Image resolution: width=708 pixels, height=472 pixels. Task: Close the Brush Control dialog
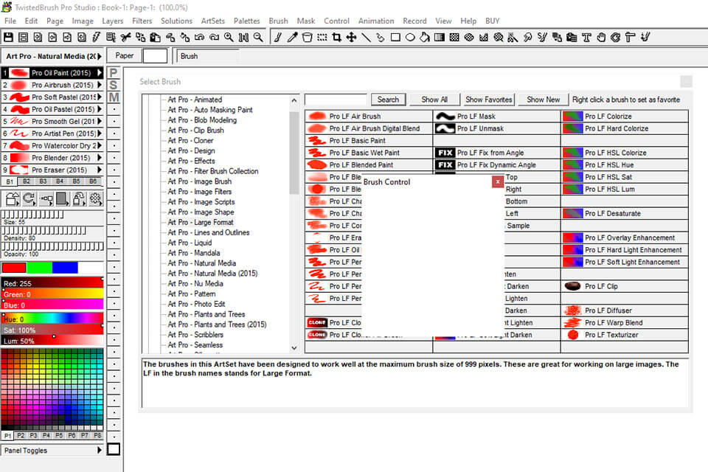[498, 181]
